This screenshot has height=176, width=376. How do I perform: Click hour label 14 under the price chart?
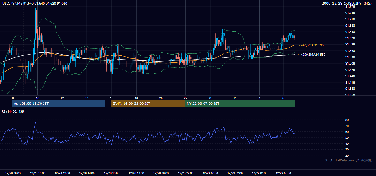point(87,98)
